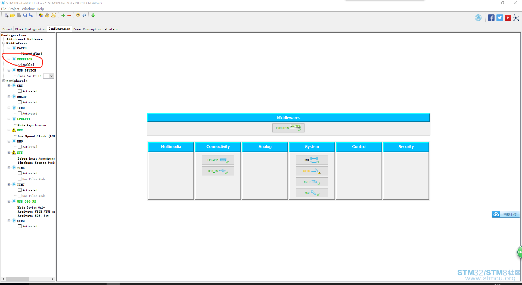
Task: Click the SYS yellow warning icon in tree
Action: click(x=14, y=153)
